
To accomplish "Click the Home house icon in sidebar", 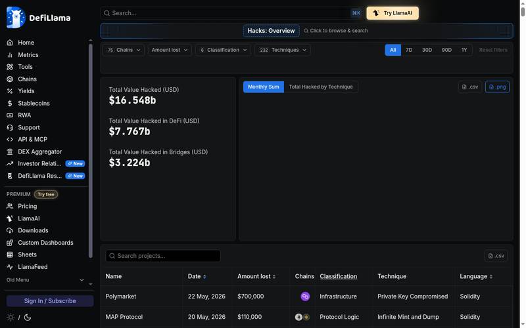I will (10, 43).
